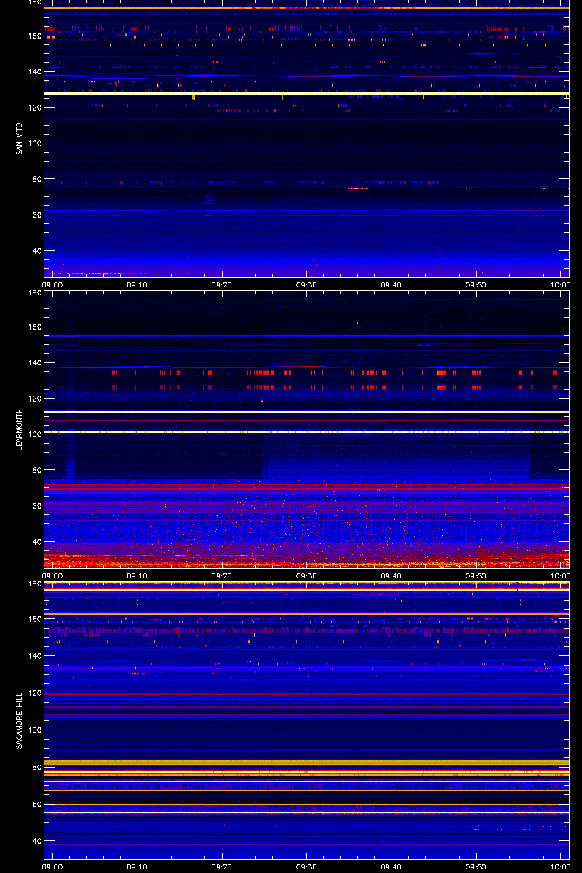582x873 pixels.
Task: Pick the 80 frequency tick on Sagamore Hill axis
Action: pyautogui.click(x=36, y=767)
